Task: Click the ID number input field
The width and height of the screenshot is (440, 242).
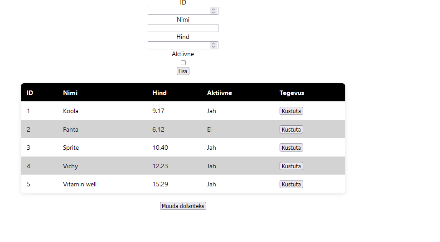Action: coord(183,11)
